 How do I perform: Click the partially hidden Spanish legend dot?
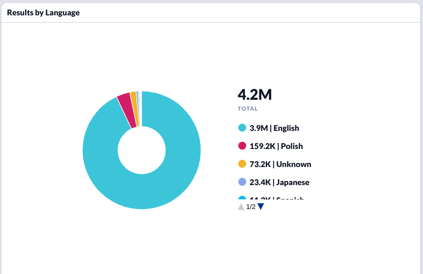tap(242, 198)
